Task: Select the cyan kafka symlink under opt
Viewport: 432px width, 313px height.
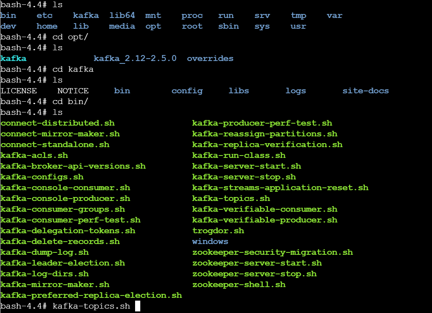Action: click(x=14, y=59)
